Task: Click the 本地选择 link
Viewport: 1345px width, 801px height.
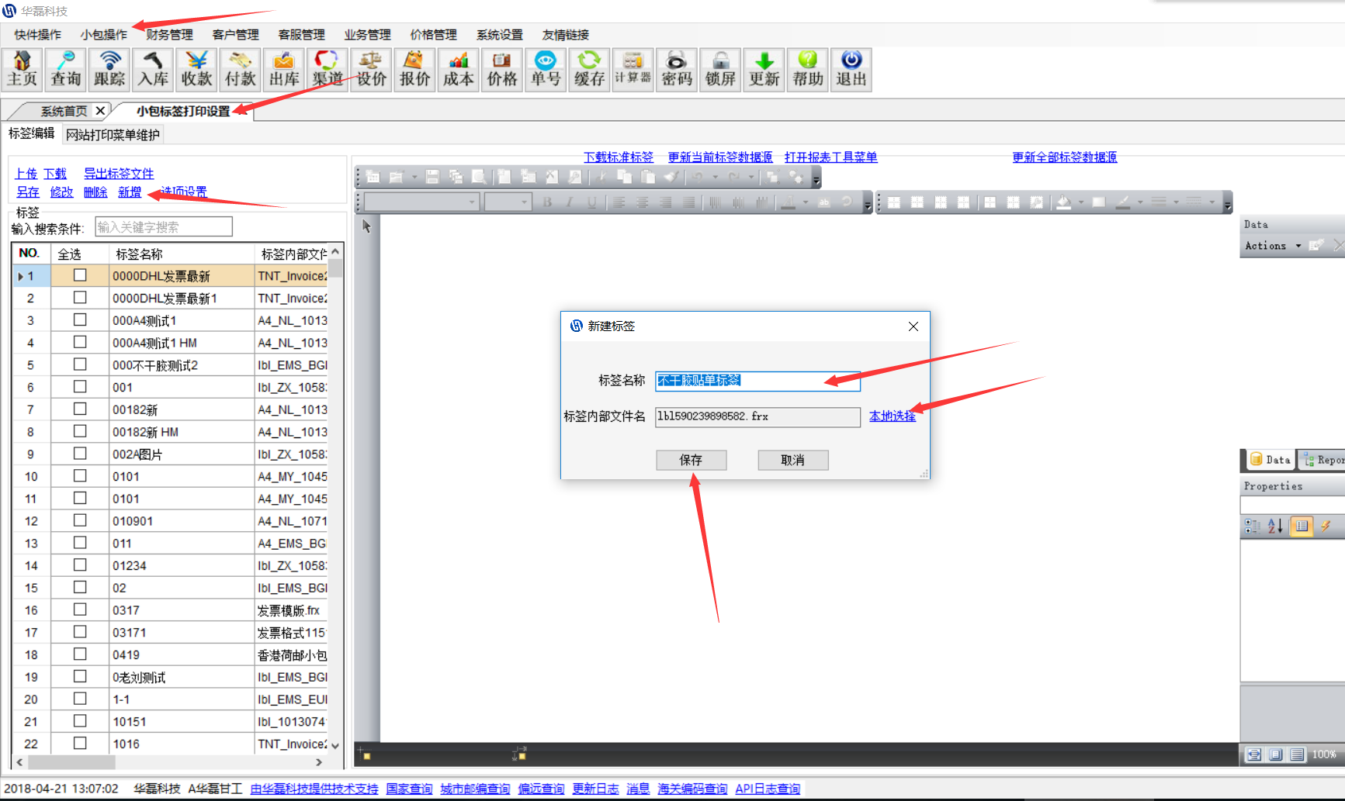Action: 892,416
